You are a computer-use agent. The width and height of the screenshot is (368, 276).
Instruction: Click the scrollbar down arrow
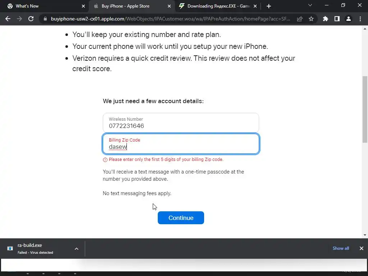365,235
